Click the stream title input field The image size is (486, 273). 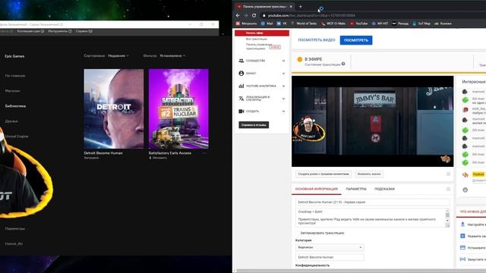tap(372, 202)
